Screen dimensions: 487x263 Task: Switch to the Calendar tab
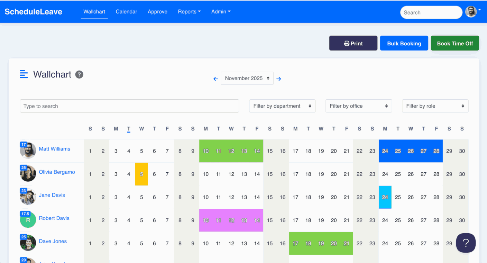(x=126, y=11)
